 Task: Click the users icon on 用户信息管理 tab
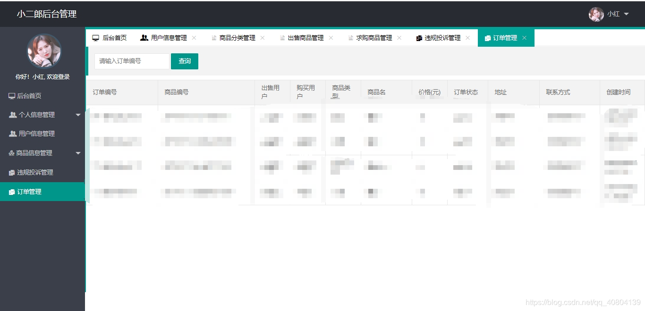[144, 38]
